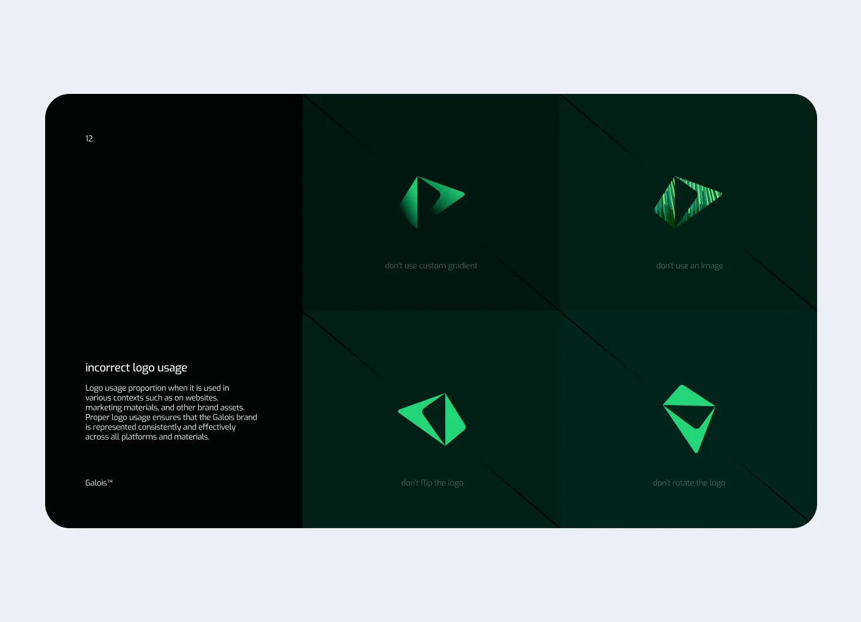Click the 'incorrect logo usage' heading

[136, 368]
